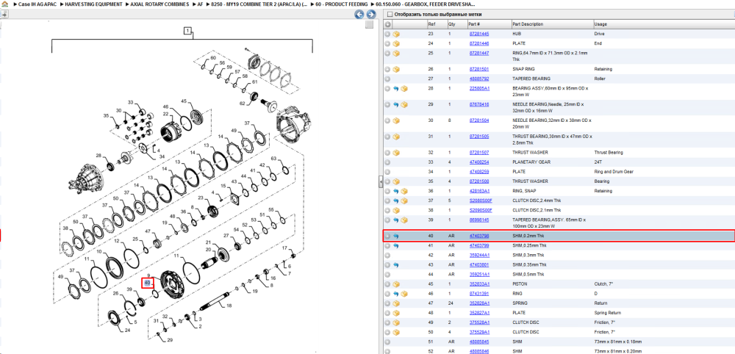This screenshot has height=354, width=735.
Task: Go to previous illustration with left arrow
Action: click(x=359, y=15)
